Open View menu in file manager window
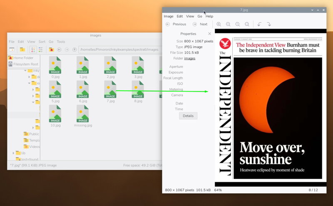 31,42
